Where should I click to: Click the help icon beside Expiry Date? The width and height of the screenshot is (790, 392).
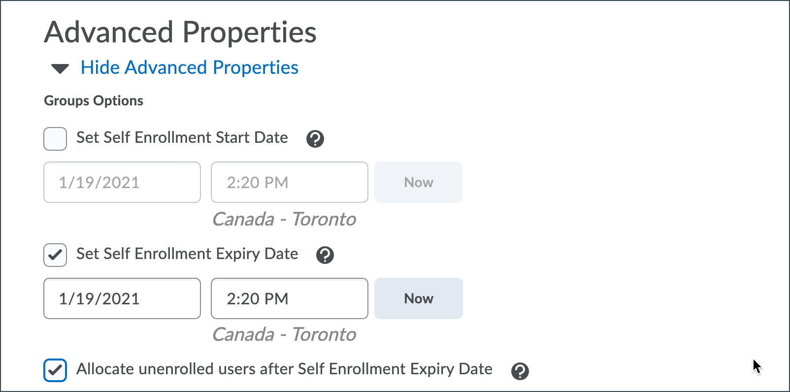(325, 255)
